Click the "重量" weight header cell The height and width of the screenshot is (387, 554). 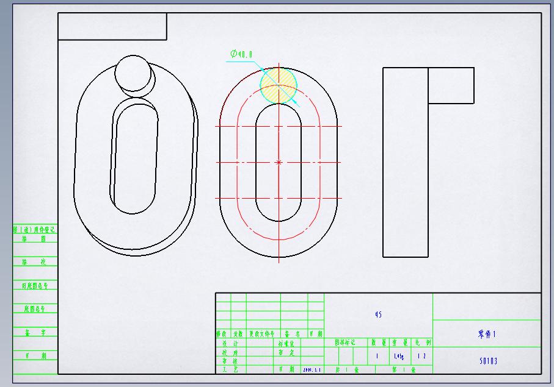[x=400, y=343]
